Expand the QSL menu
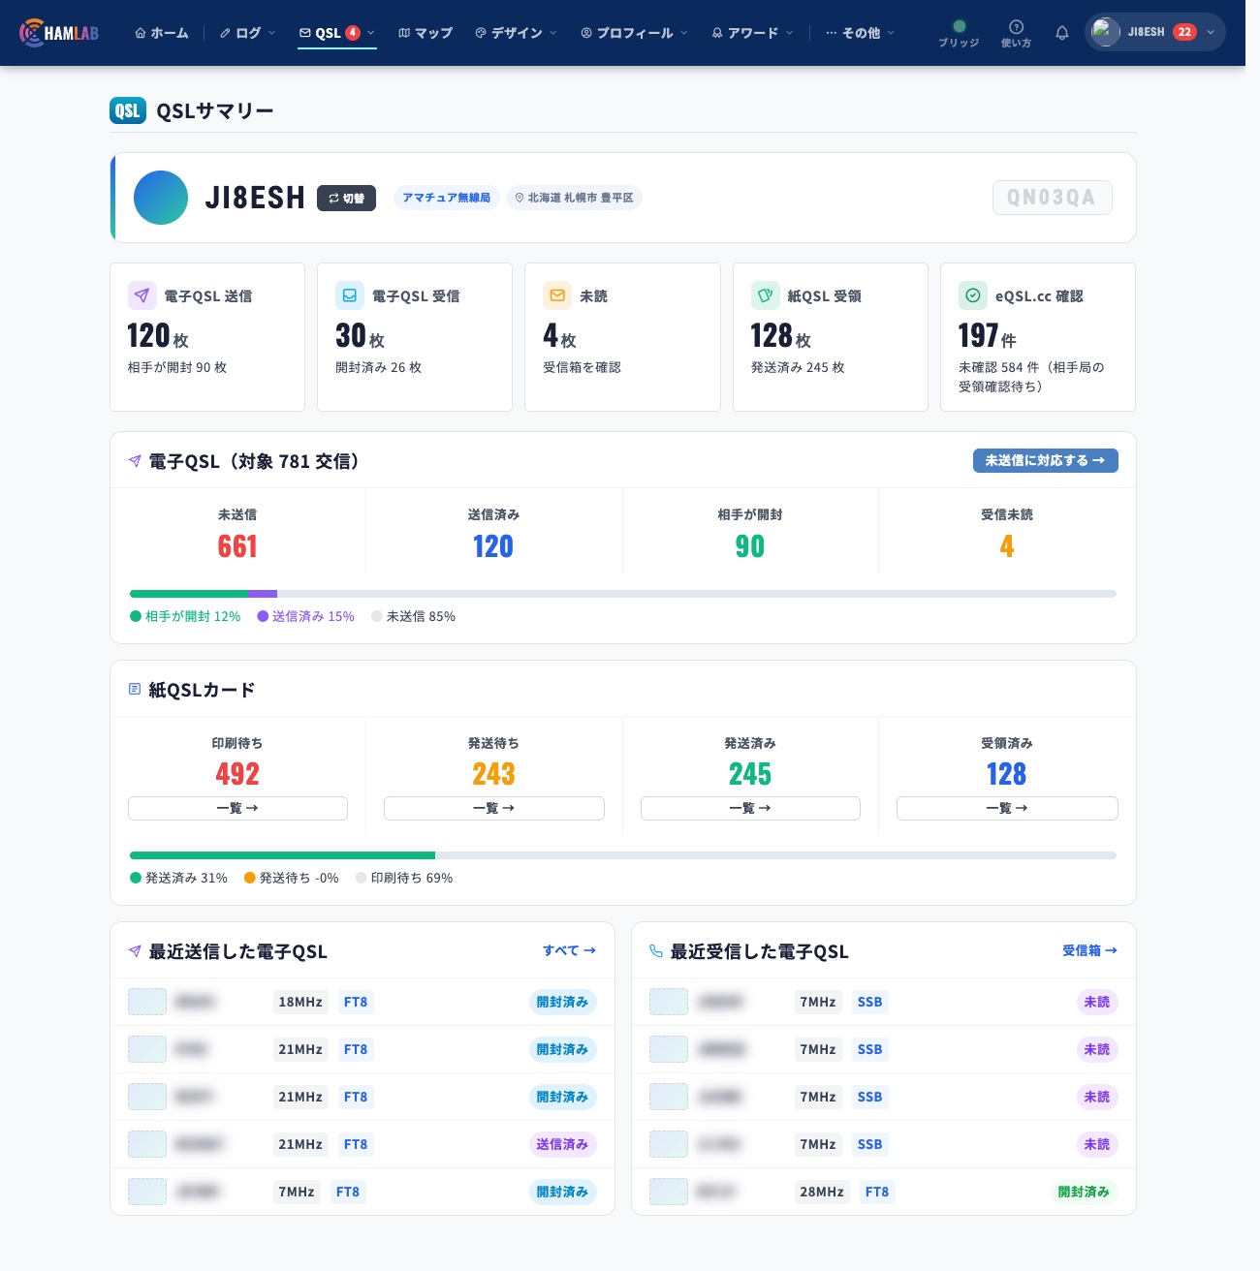The width and height of the screenshot is (1260, 1271). 336,33
